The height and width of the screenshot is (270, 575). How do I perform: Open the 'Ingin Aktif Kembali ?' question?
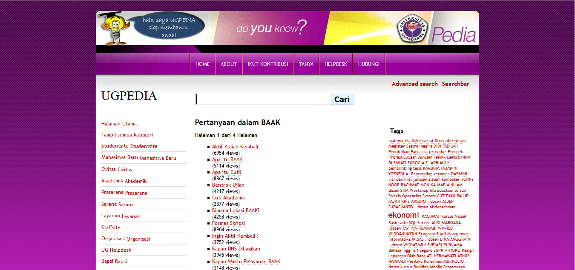(x=235, y=236)
